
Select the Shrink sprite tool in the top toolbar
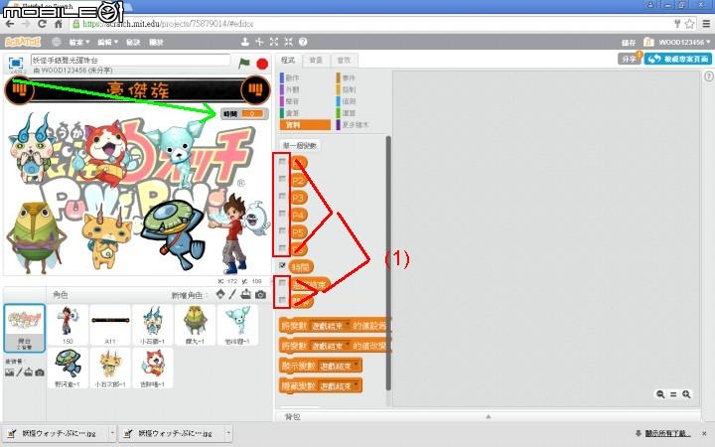pos(288,42)
